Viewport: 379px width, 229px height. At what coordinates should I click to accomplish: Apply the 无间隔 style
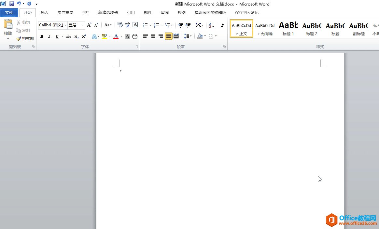coord(265,29)
